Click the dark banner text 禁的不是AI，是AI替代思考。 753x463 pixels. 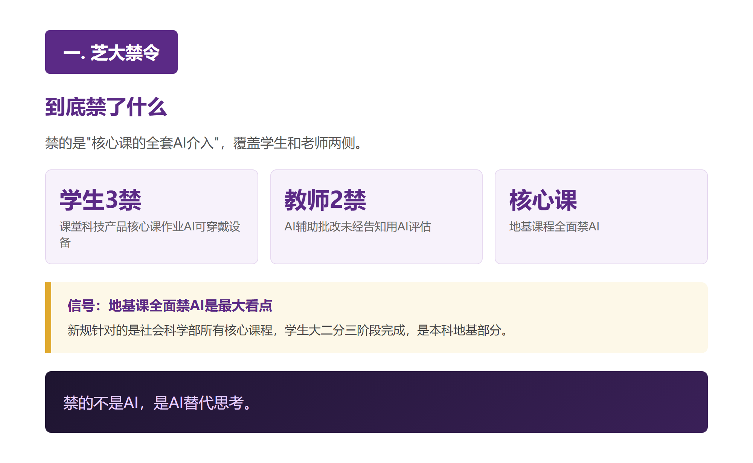tap(157, 403)
